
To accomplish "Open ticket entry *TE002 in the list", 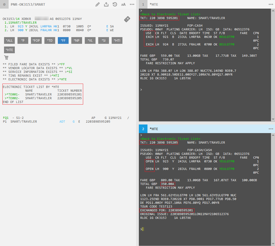I will 12,98.
